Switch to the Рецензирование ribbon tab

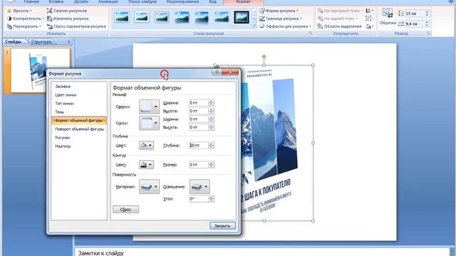point(182,1)
